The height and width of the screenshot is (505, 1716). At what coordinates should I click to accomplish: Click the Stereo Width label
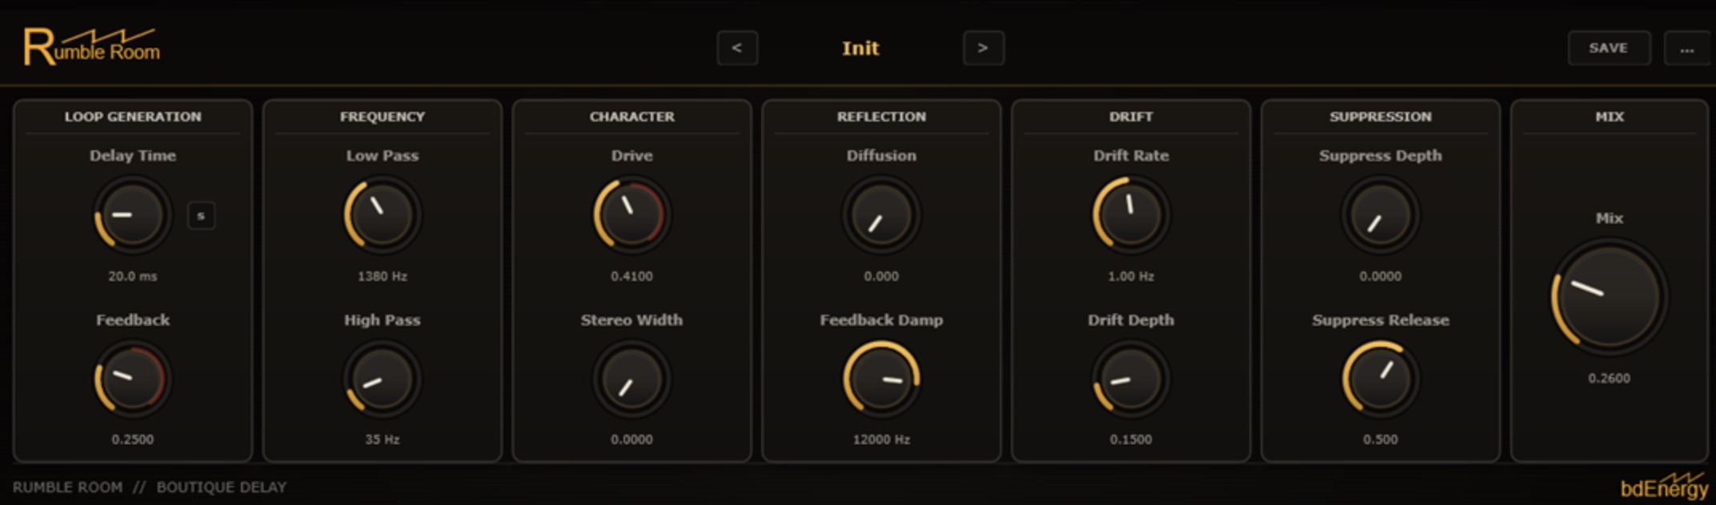(x=632, y=320)
